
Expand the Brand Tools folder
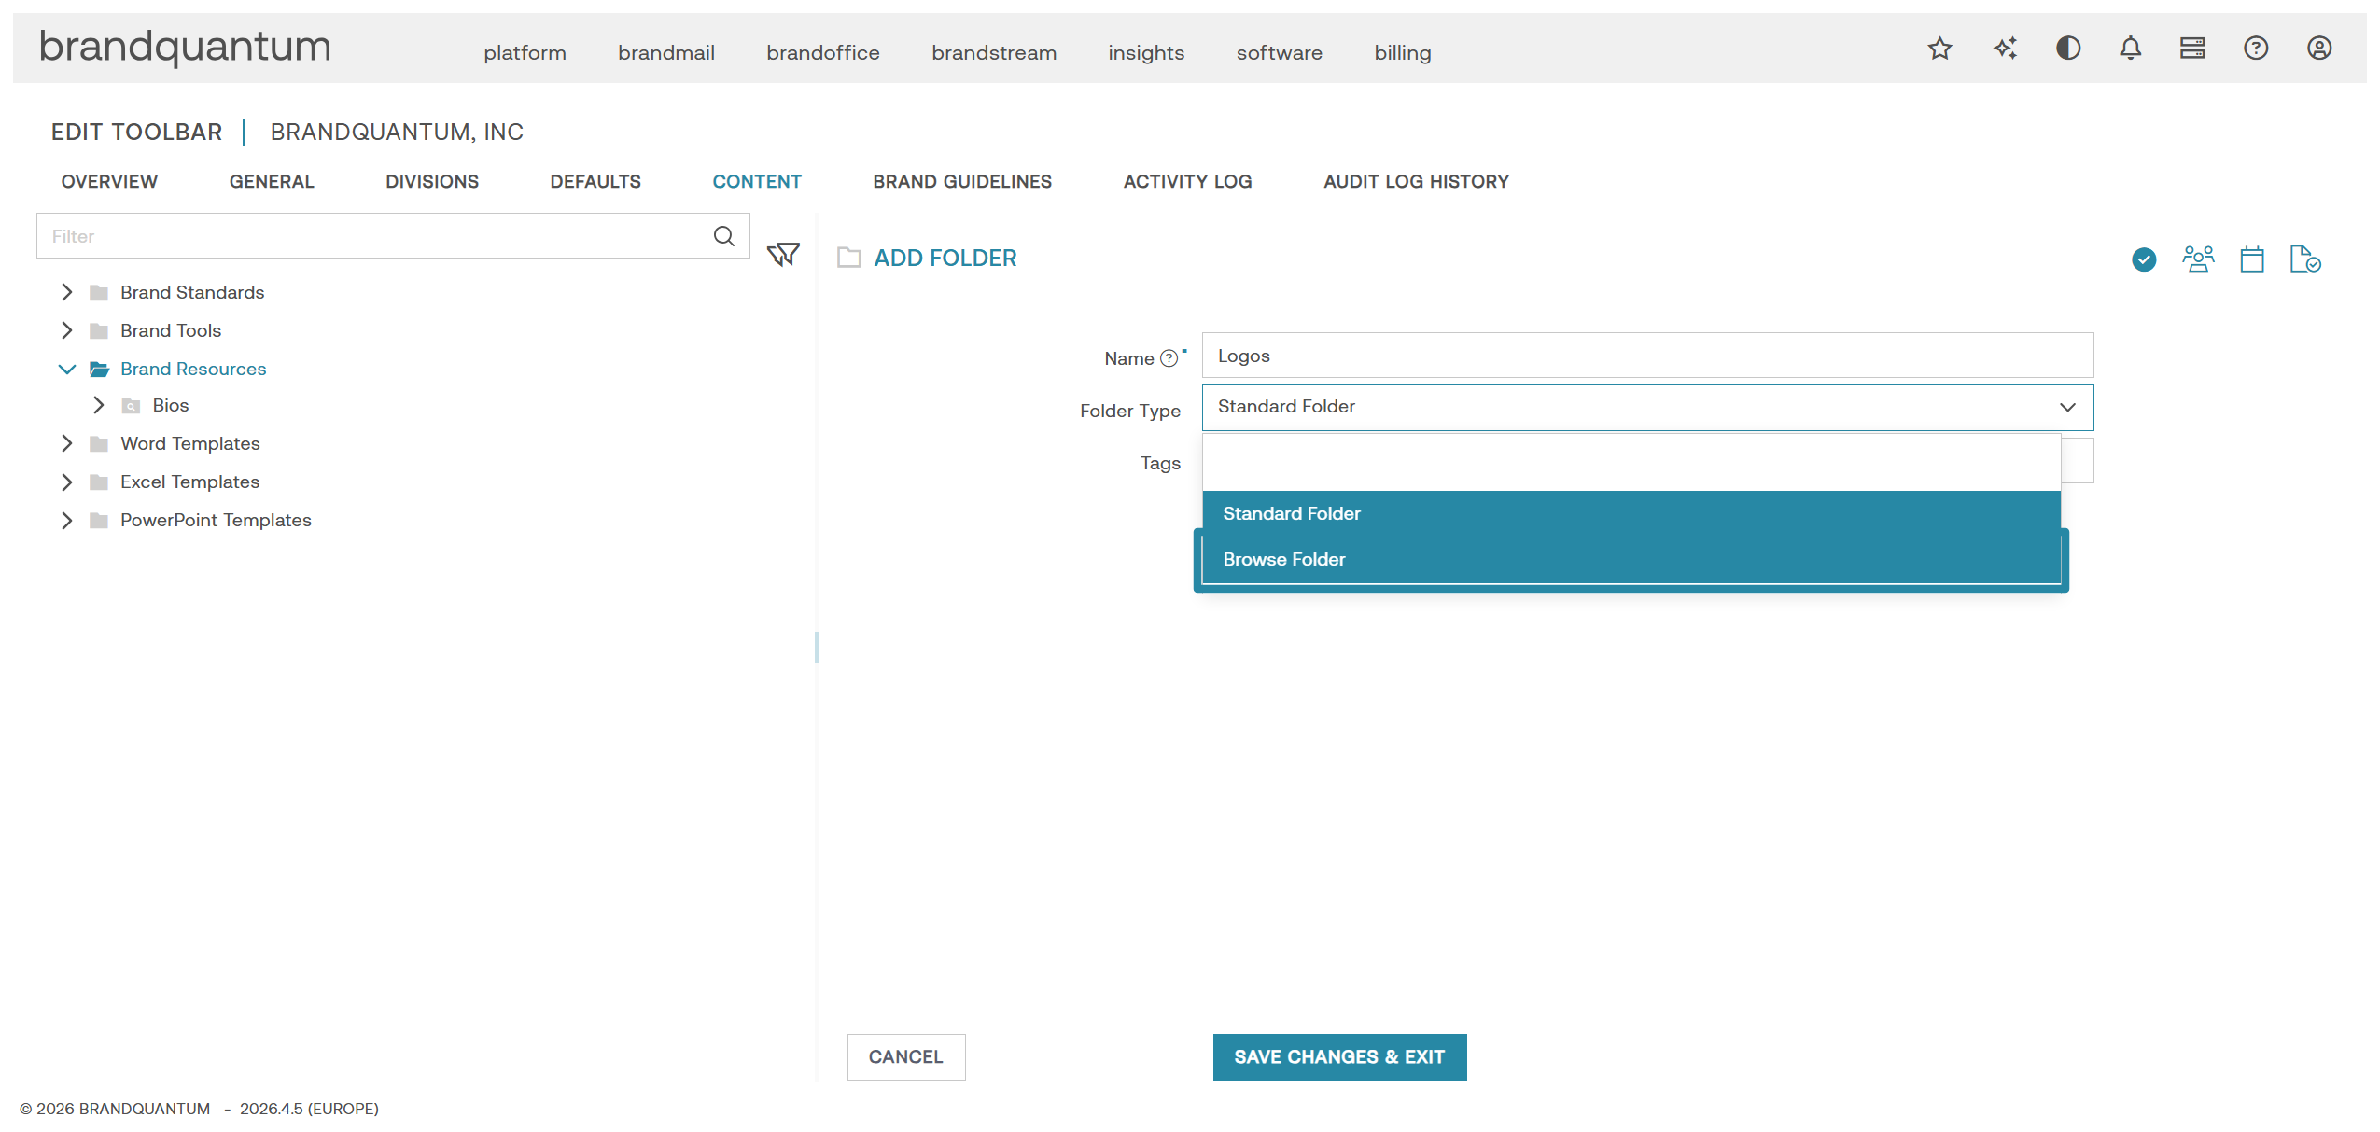coord(66,330)
